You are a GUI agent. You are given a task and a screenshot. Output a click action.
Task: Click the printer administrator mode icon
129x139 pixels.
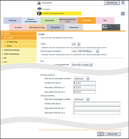pyautogui.click(x=39, y=13)
